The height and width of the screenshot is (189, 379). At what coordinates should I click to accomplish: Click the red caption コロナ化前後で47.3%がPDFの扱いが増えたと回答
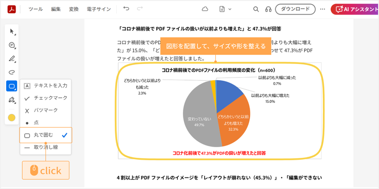[x=219, y=153]
